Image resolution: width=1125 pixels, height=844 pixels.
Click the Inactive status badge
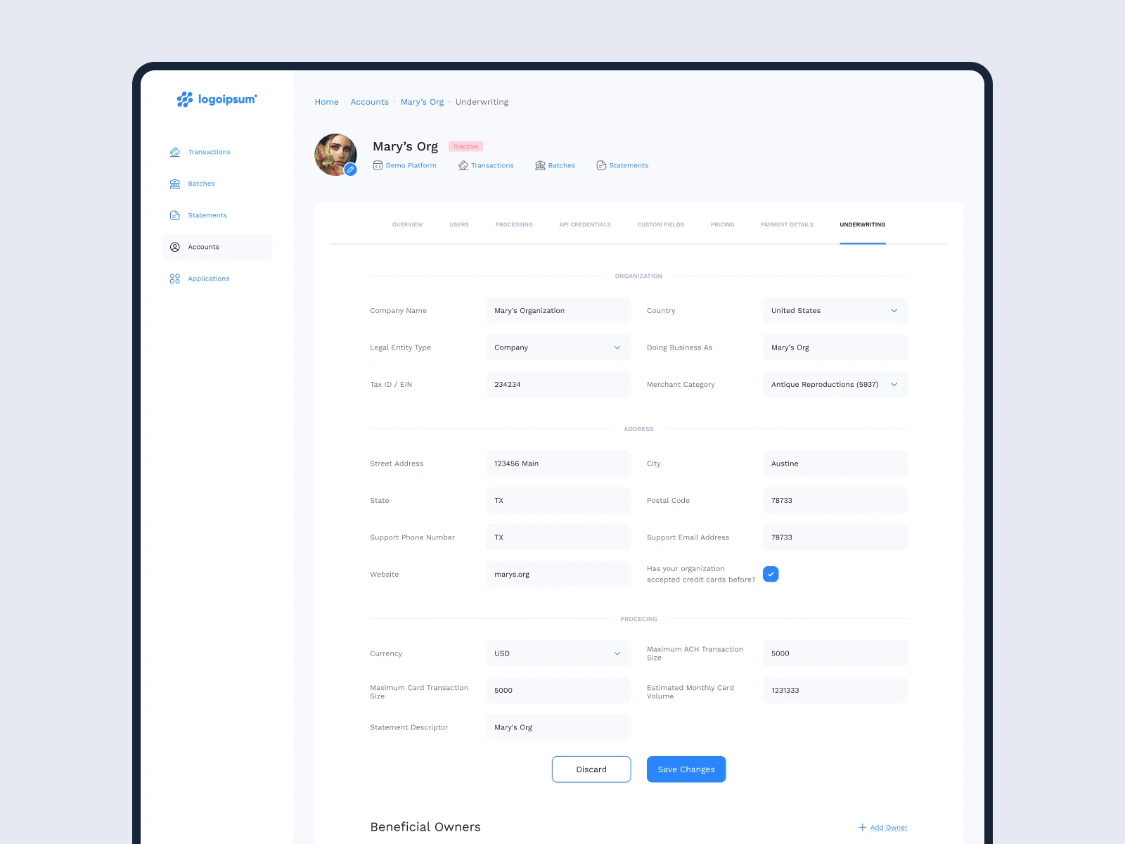pos(465,146)
